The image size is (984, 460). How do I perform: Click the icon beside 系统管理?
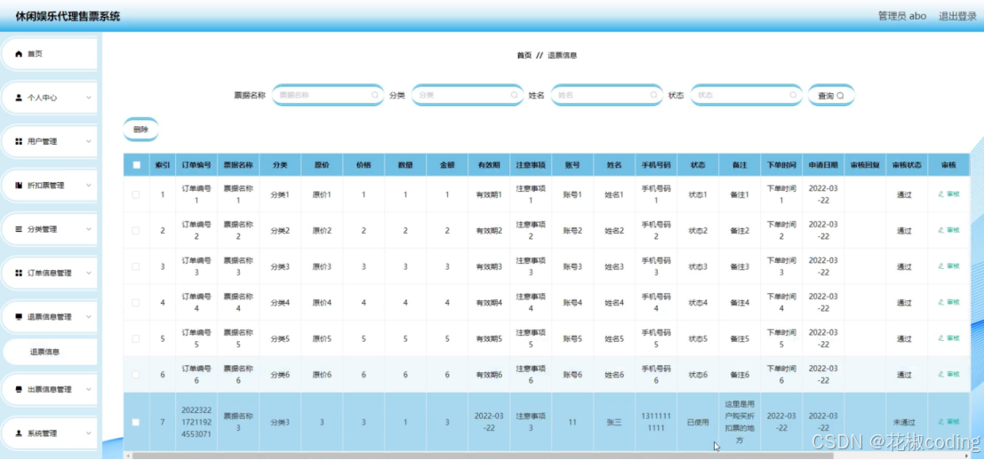pos(19,433)
